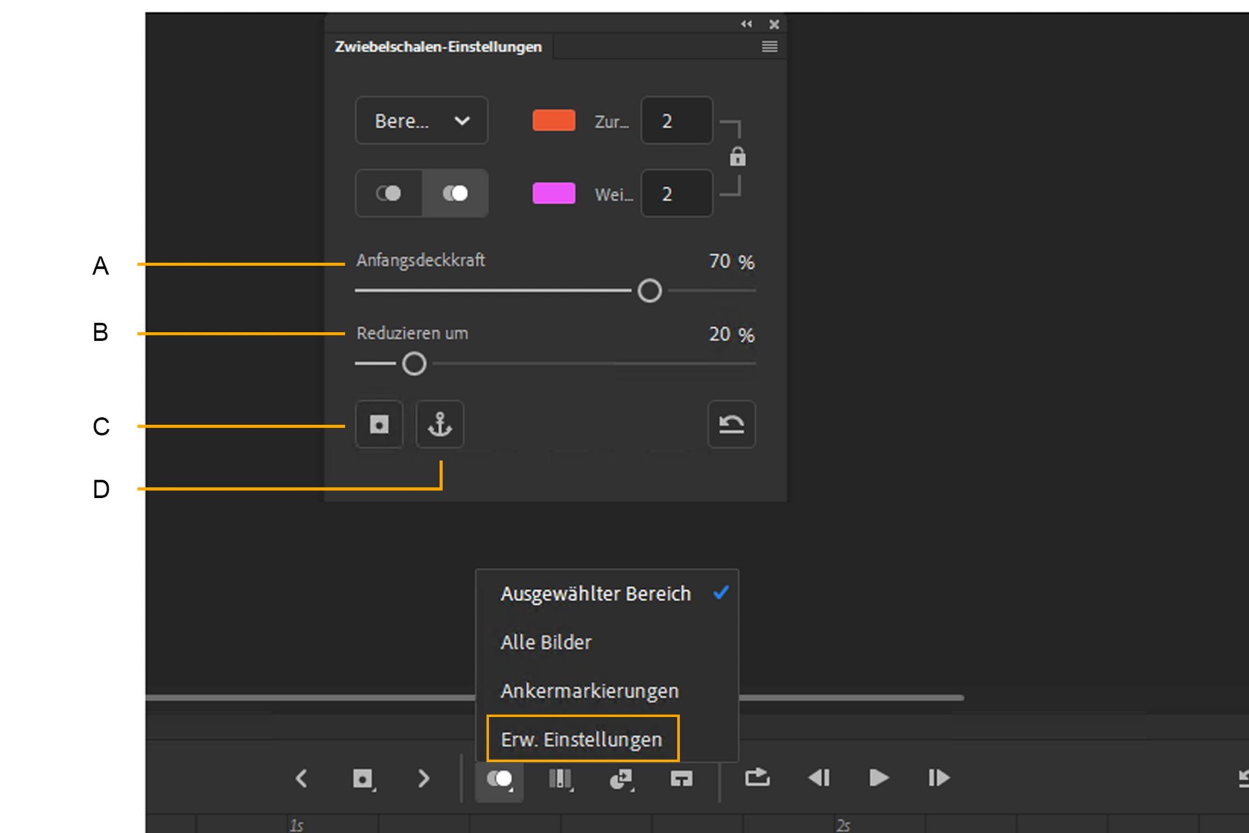The image size is (1249, 833).
Task: Toggle the lock linking frame counts
Action: click(x=737, y=157)
